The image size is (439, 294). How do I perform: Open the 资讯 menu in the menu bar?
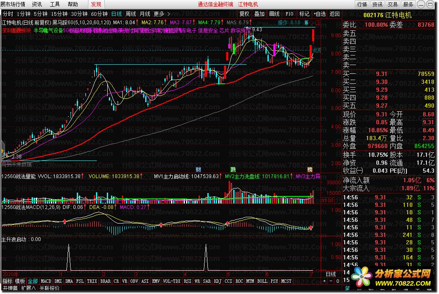coord(37,4)
